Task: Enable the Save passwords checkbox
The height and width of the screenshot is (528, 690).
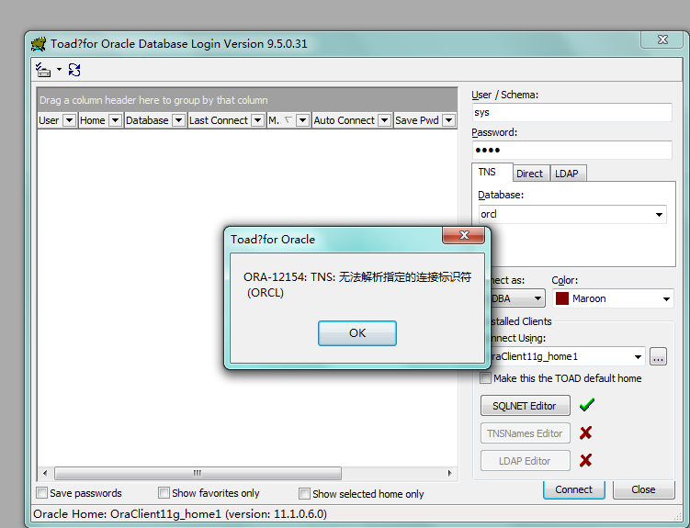Action: (x=42, y=493)
